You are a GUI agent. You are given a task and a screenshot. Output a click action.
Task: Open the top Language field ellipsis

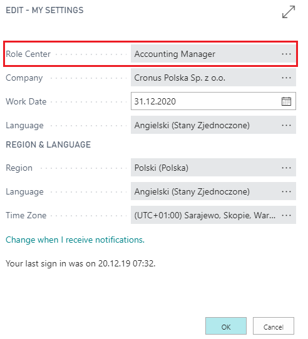(x=286, y=125)
